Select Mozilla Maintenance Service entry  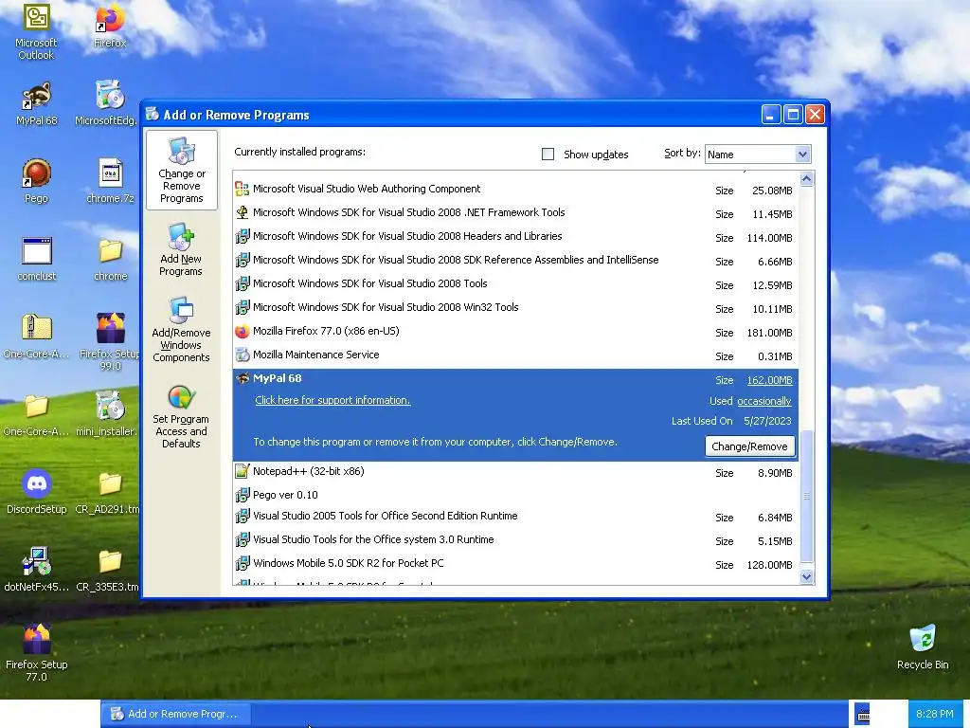click(515, 355)
